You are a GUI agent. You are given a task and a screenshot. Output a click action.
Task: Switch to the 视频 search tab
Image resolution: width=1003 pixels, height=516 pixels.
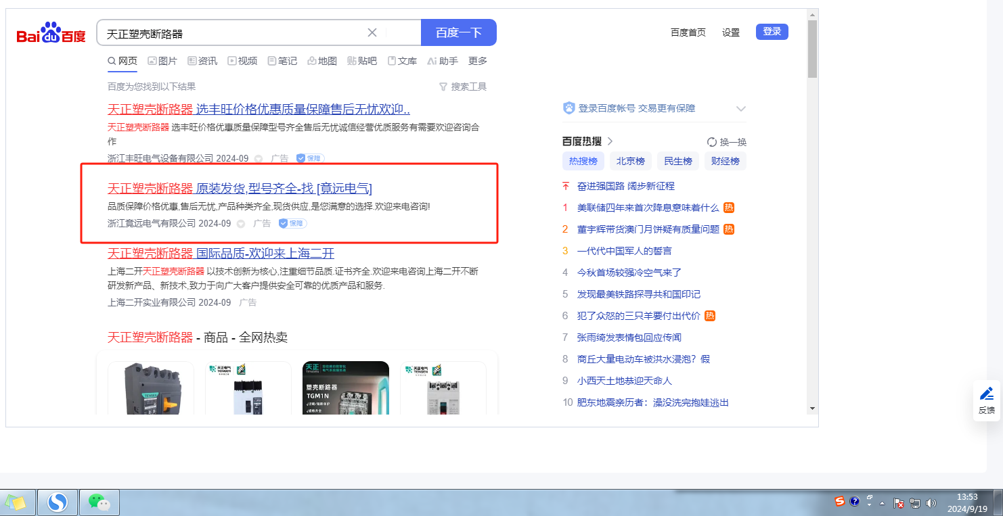pos(242,61)
